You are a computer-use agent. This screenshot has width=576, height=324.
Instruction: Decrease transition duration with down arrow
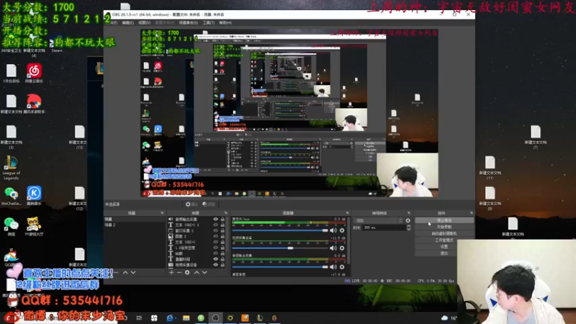pos(408,229)
